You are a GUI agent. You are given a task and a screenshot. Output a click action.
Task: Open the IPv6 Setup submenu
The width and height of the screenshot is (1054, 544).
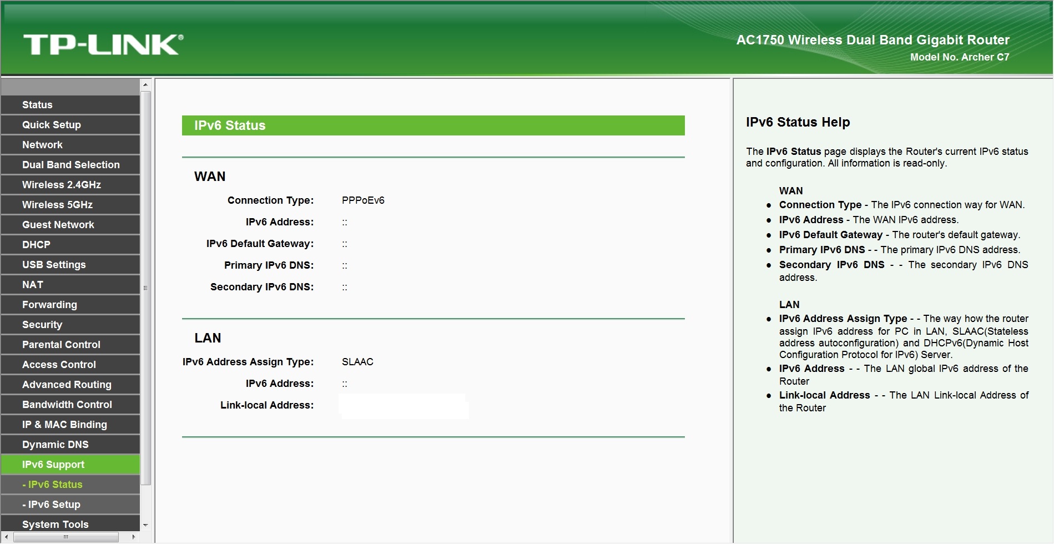coord(70,505)
